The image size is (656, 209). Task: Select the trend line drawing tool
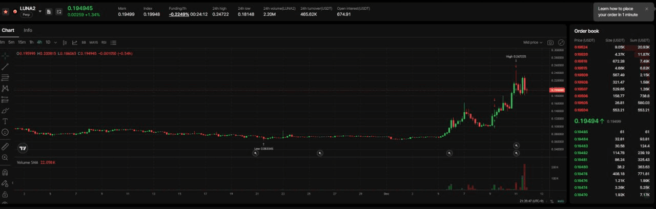(5, 67)
